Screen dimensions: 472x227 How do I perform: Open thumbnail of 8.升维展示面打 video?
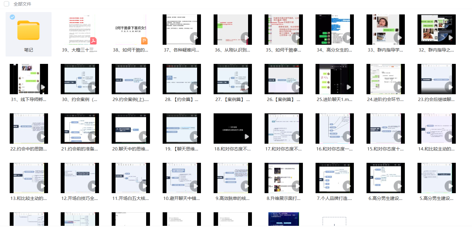(284, 178)
